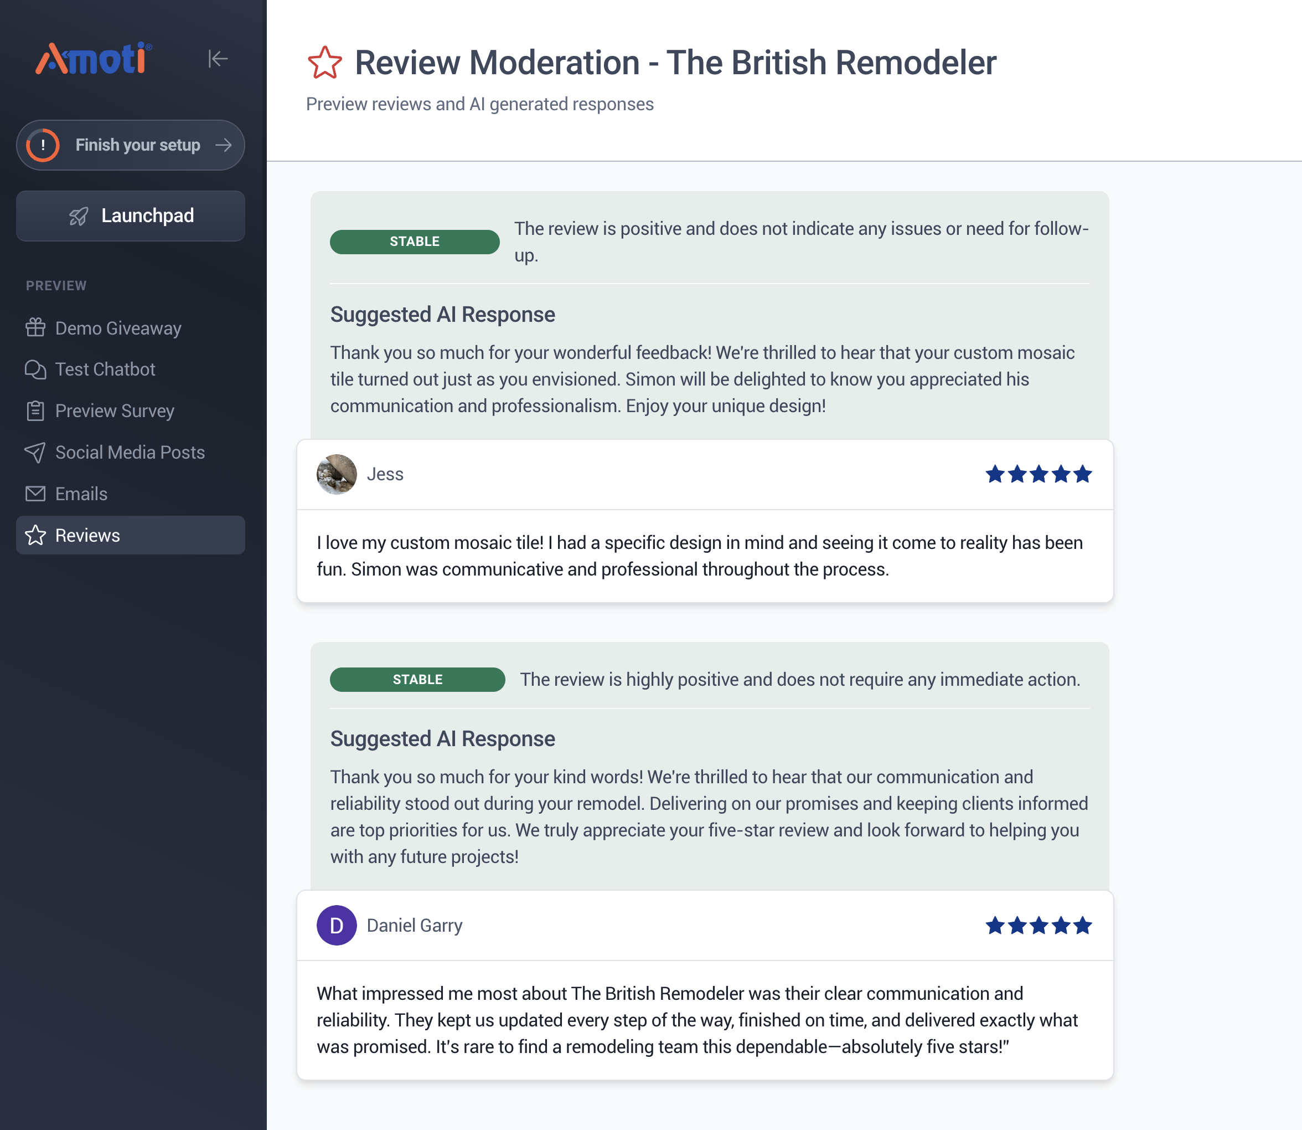1302x1130 pixels.
Task: Open the Social Media Posts menu item
Action: [x=130, y=452]
